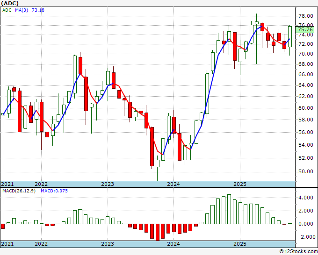
Task: Click the 4.000 MACD axis label
Action: 306,198
